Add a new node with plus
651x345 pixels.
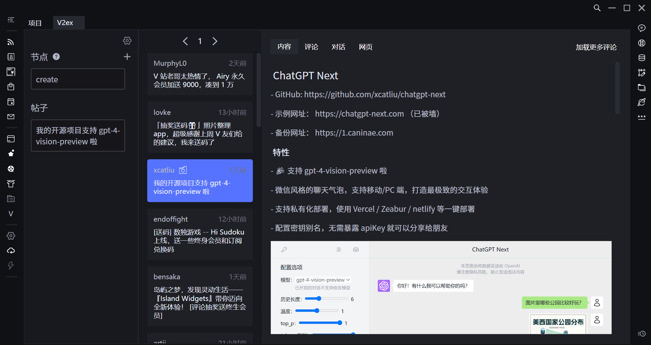[x=127, y=57]
